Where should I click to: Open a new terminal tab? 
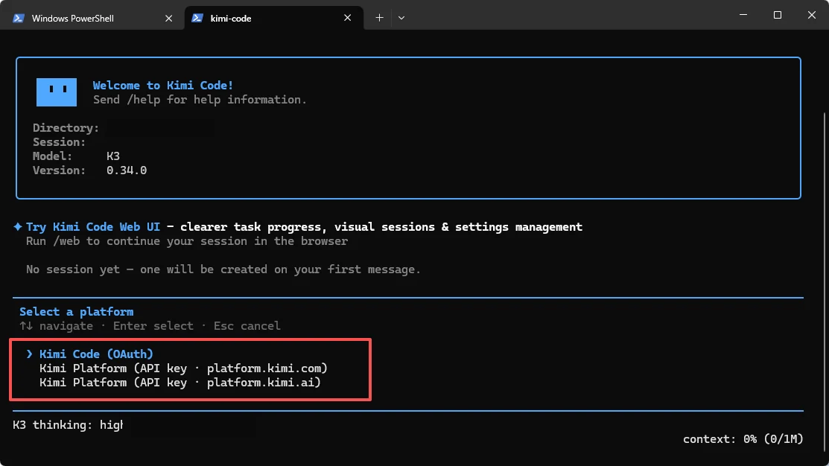coord(379,18)
